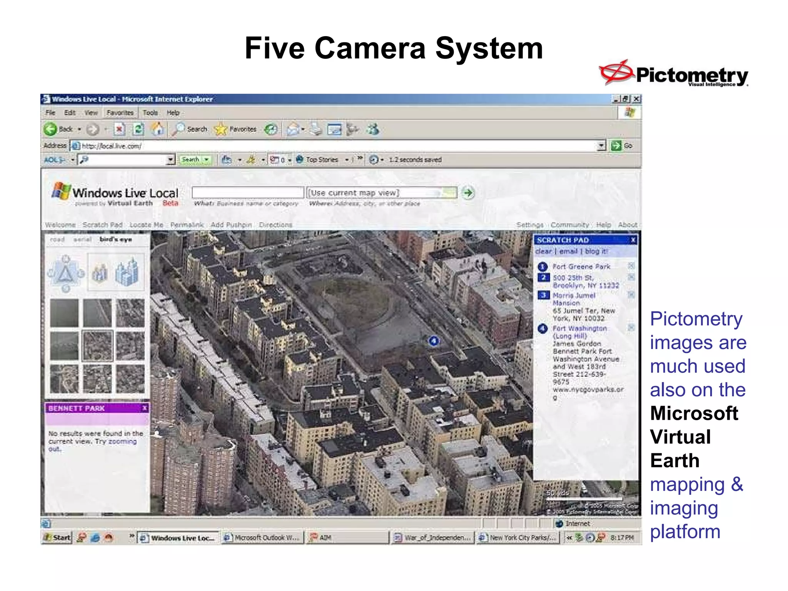788x591 pixels.
Task: Open the File menu
Action: click(50, 113)
